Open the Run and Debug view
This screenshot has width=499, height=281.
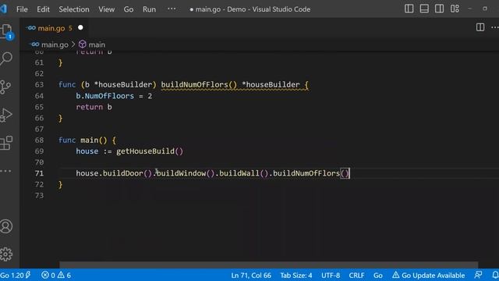click(x=6, y=115)
